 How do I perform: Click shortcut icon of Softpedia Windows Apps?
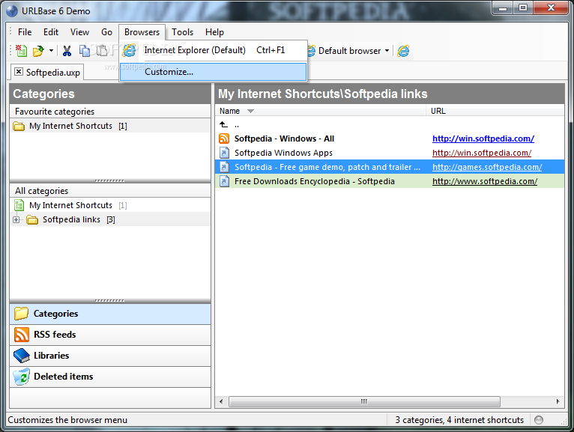(224, 153)
